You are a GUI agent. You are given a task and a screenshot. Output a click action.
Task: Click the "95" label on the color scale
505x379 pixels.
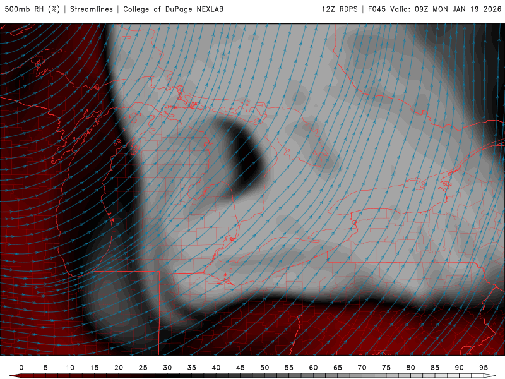484,368
